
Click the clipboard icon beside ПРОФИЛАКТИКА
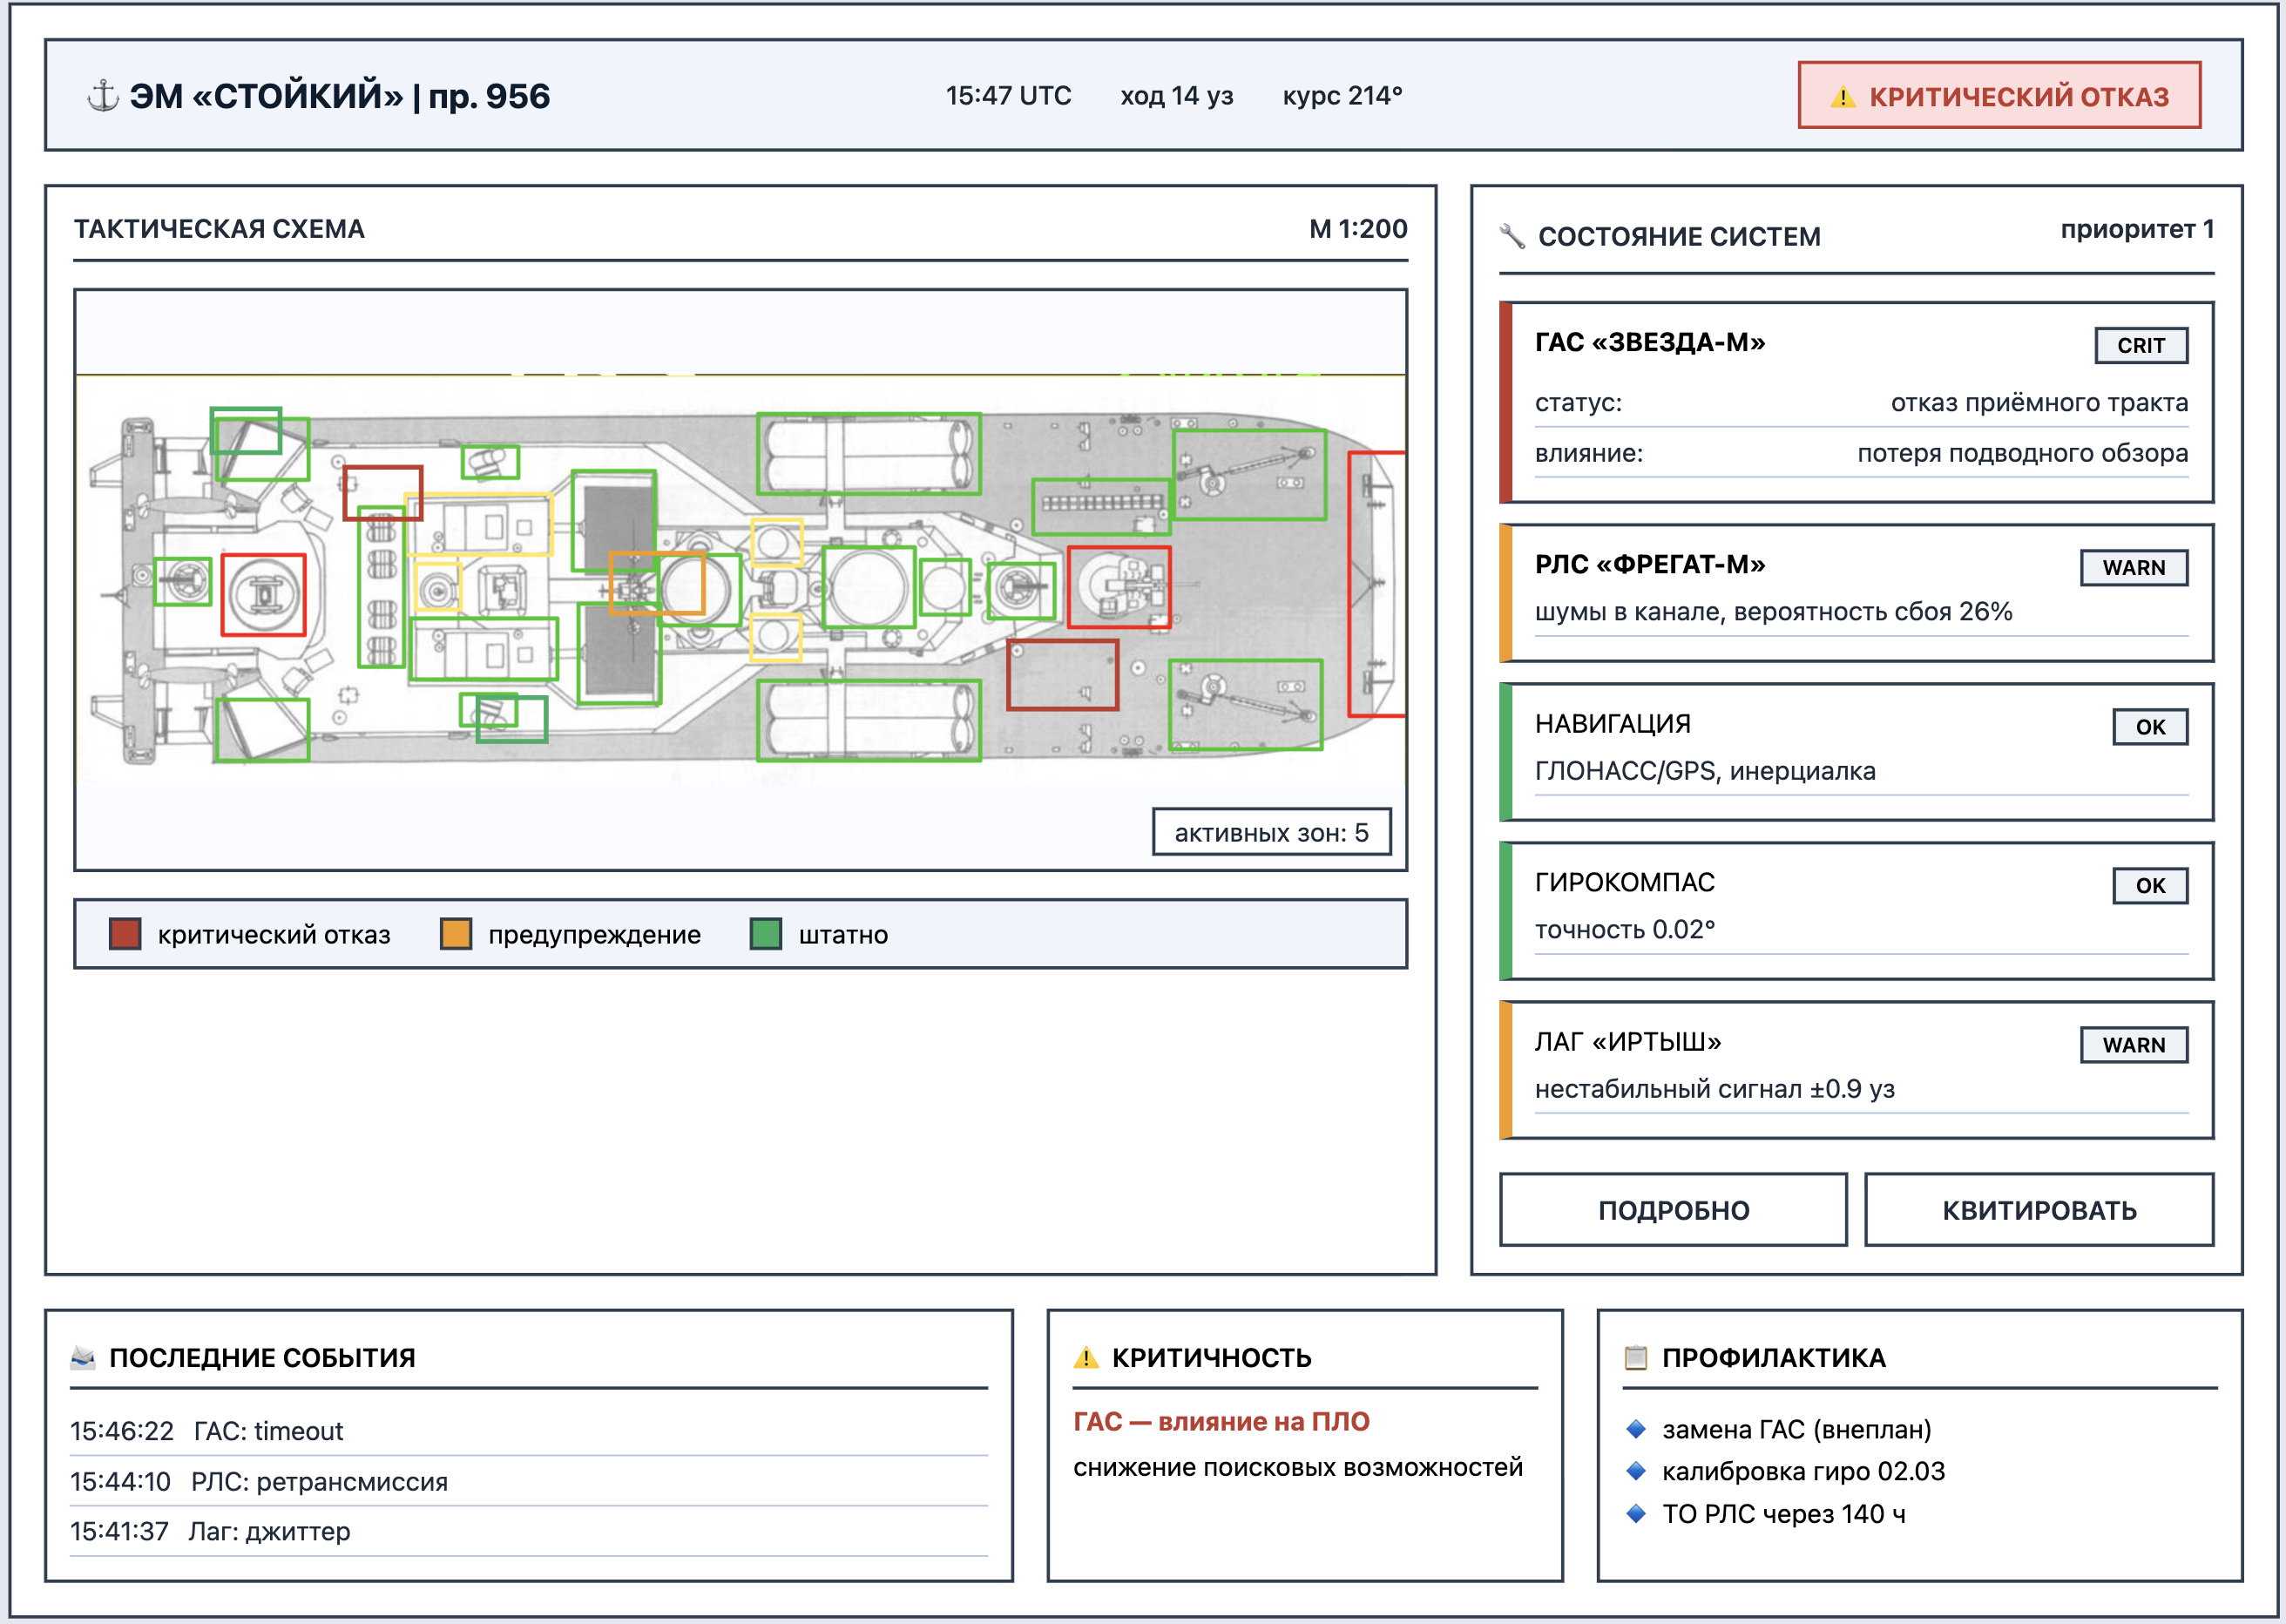pyautogui.click(x=1636, y=1357)
